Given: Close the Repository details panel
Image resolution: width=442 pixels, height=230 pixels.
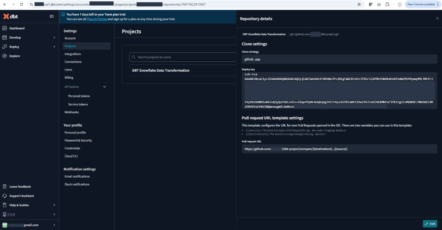Looking at the screenshot, I should click(x=437, y=19).
